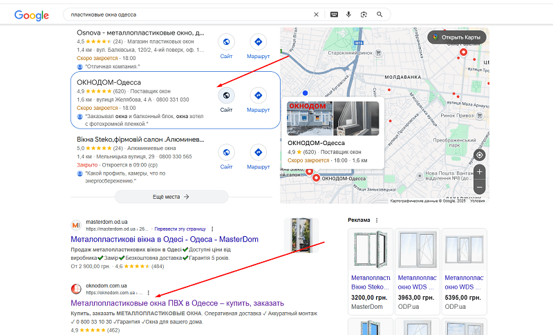The height and width of the screenshot is (335, 553).
Task: Submit search with magnifier icon
Action: (379, 15)
